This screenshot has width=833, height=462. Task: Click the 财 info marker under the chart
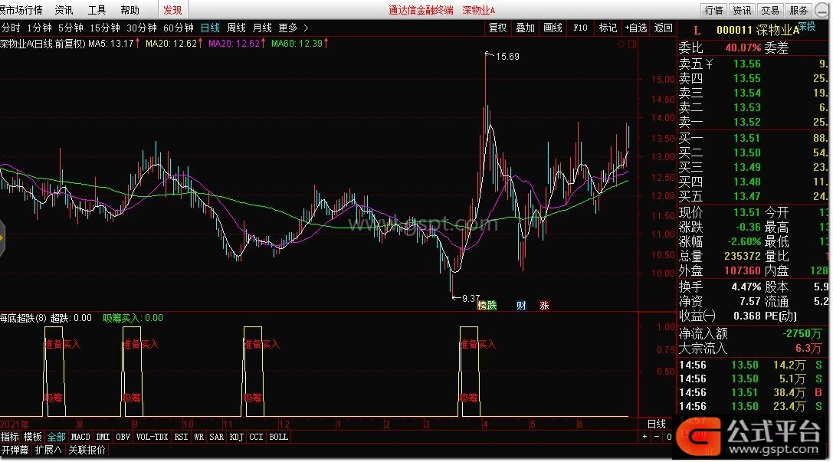[x=521, y=306]
